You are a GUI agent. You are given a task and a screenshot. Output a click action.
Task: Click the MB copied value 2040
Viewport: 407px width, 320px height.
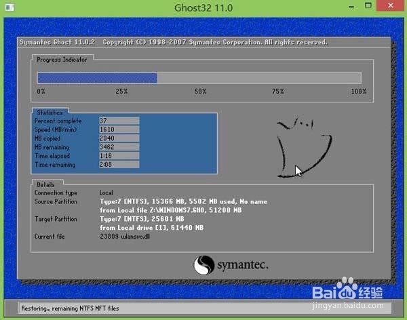click(119, 138)
